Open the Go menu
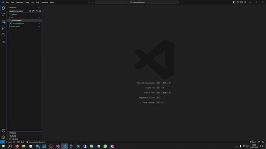Image resolution: width=266 pixels, height=149 pixels. (x=32, y=2)
